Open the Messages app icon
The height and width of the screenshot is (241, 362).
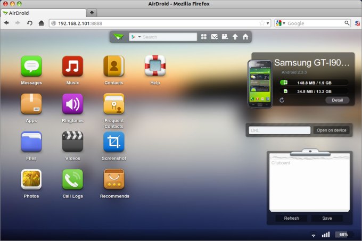(x=31, y=66)
